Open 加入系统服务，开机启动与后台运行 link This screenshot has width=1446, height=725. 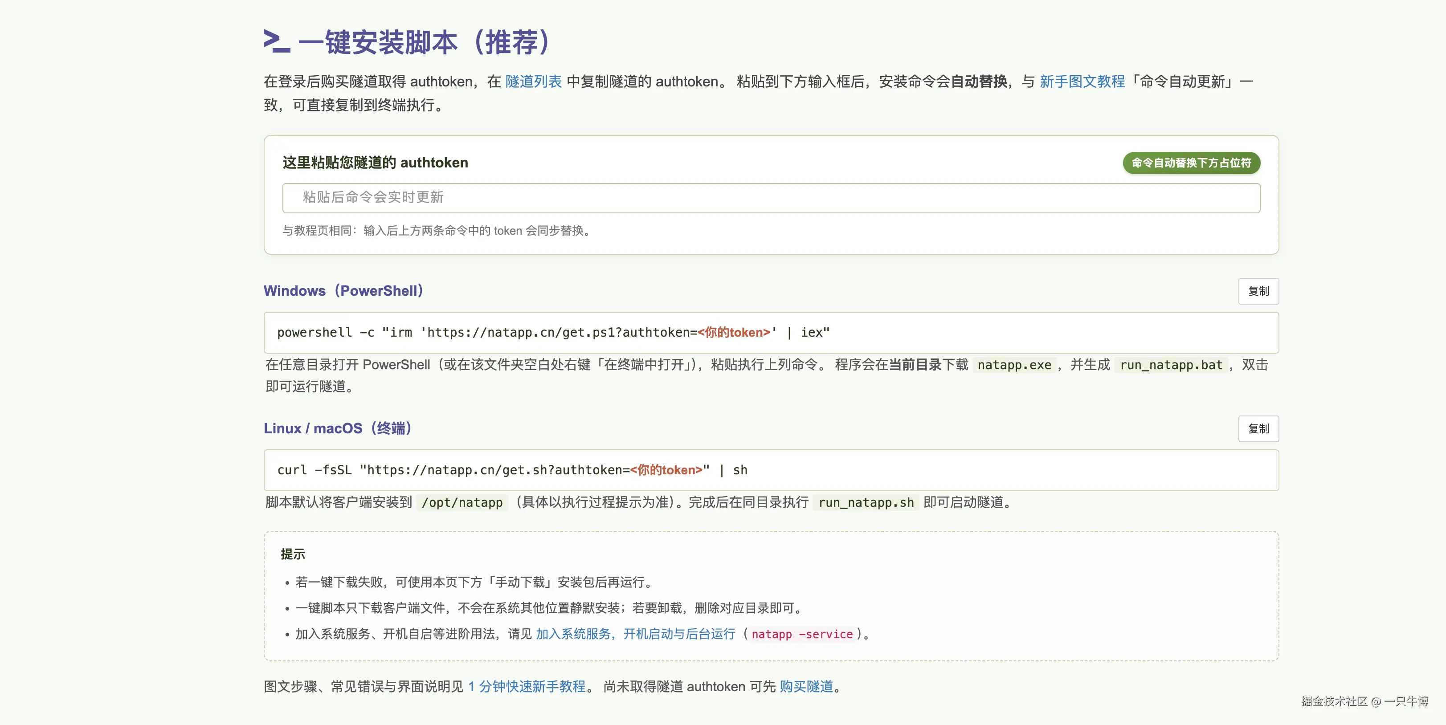coord(635,634)
